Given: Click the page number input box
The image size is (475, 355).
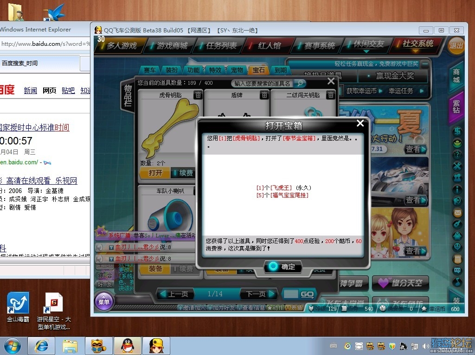Looking at the screenshot, I should pyautogui.click(x=290, y=294).
